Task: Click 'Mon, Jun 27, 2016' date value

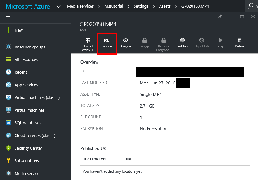Action: pos(157,83)
